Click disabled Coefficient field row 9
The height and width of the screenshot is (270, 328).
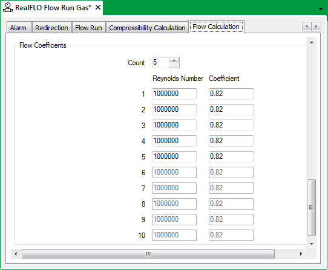coord(231,219)
